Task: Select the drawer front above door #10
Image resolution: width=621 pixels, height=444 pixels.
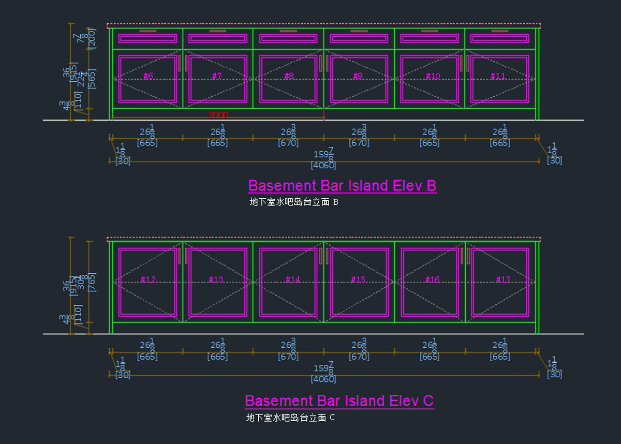Action: click(430, 39)
